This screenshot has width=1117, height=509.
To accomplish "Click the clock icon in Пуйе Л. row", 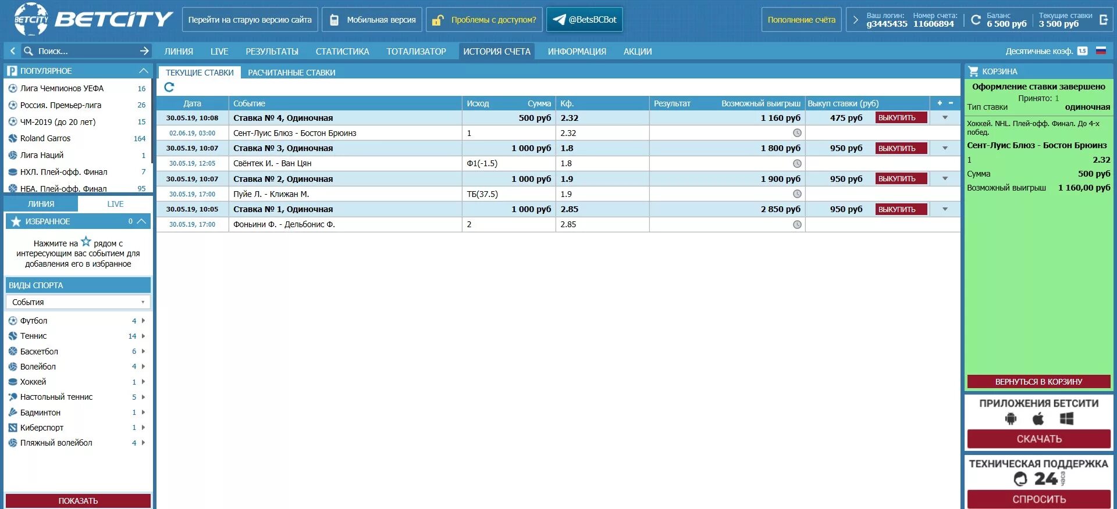I will (x=797, y=194).
